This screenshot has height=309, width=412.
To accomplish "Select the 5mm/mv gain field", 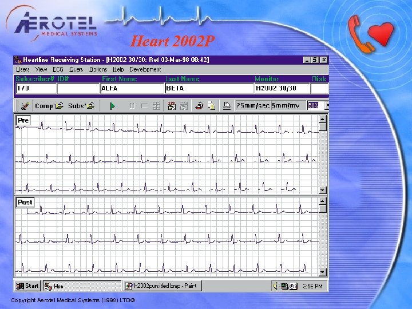I will [288, 105].
